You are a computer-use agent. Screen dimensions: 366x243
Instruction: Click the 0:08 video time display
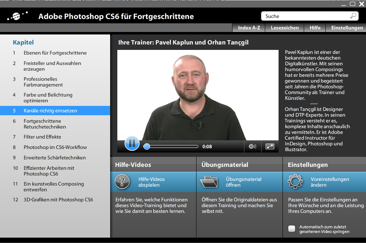tap(207, 147)
